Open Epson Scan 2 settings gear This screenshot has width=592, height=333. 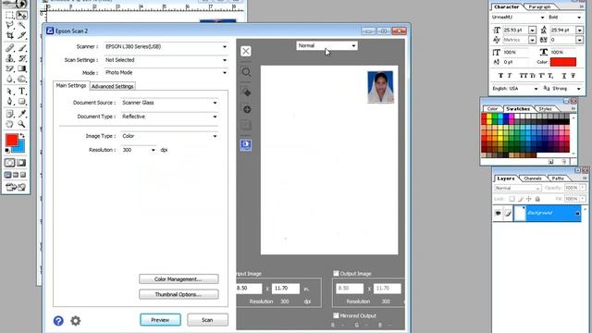(x=76, y=321)
